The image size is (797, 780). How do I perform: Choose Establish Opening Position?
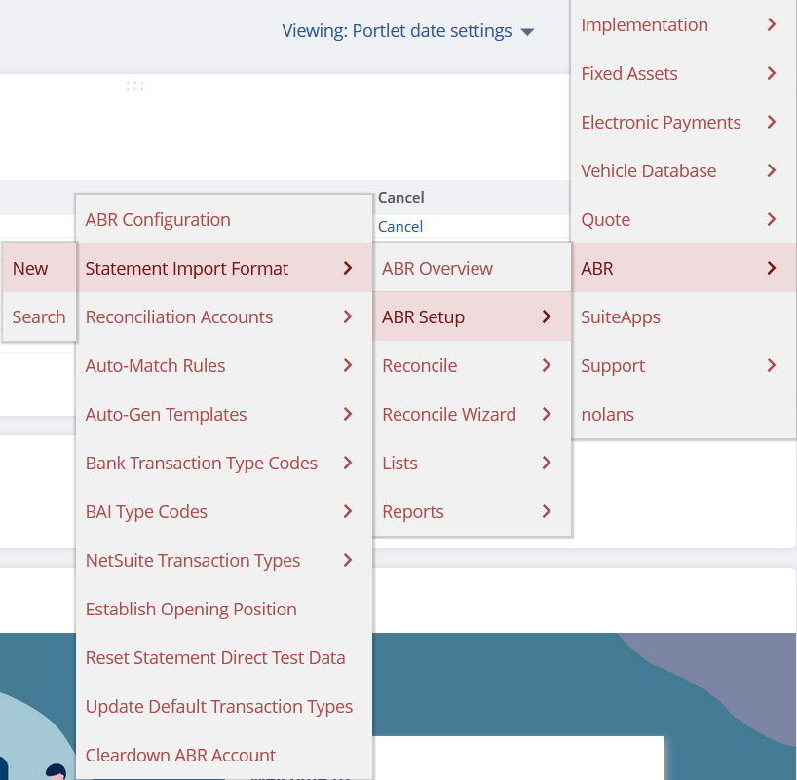click(x=191, y=610)
